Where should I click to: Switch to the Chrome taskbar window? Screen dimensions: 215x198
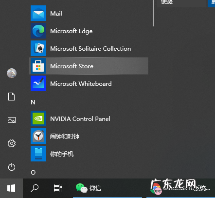(x=180, y=188)
